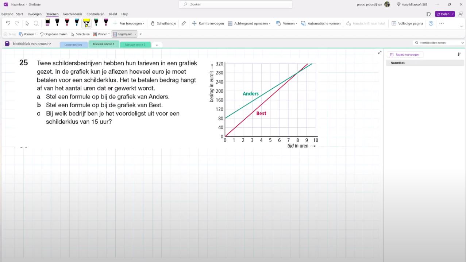Toggle Volledige pagina view

(x=407, y=23)
